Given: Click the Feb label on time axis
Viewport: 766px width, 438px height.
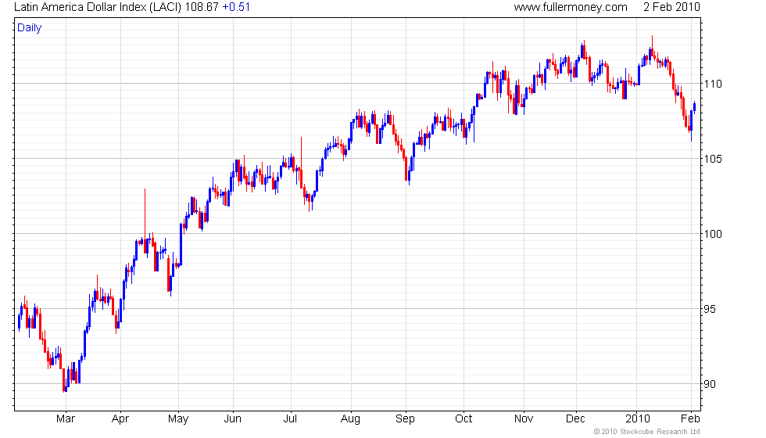Looking at the screenshot, I should click(x=691, y=419).
